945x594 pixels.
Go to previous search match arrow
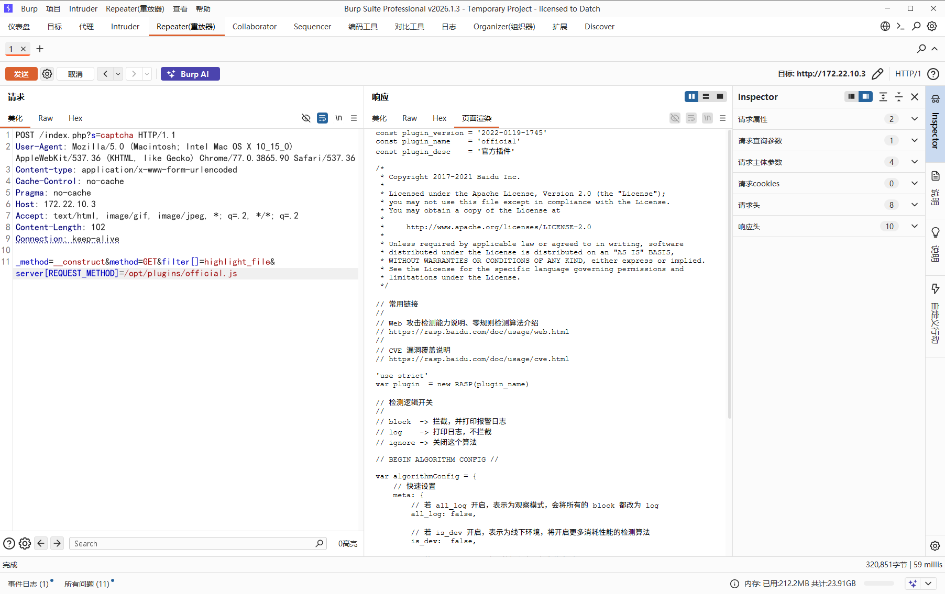(41, 543)
